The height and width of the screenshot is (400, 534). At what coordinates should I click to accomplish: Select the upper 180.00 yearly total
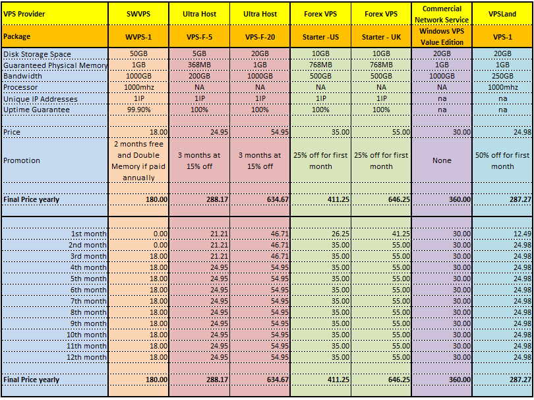[138, 199]
